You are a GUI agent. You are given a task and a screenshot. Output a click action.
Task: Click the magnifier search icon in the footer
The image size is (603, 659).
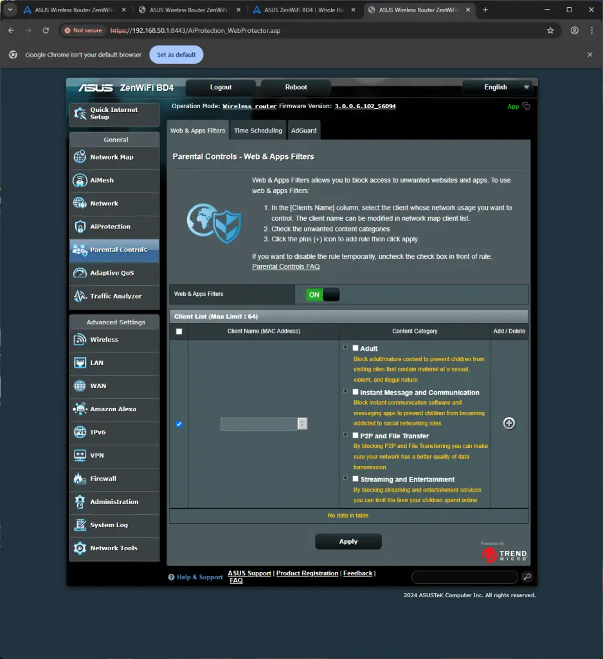click(x=527, y=577)
